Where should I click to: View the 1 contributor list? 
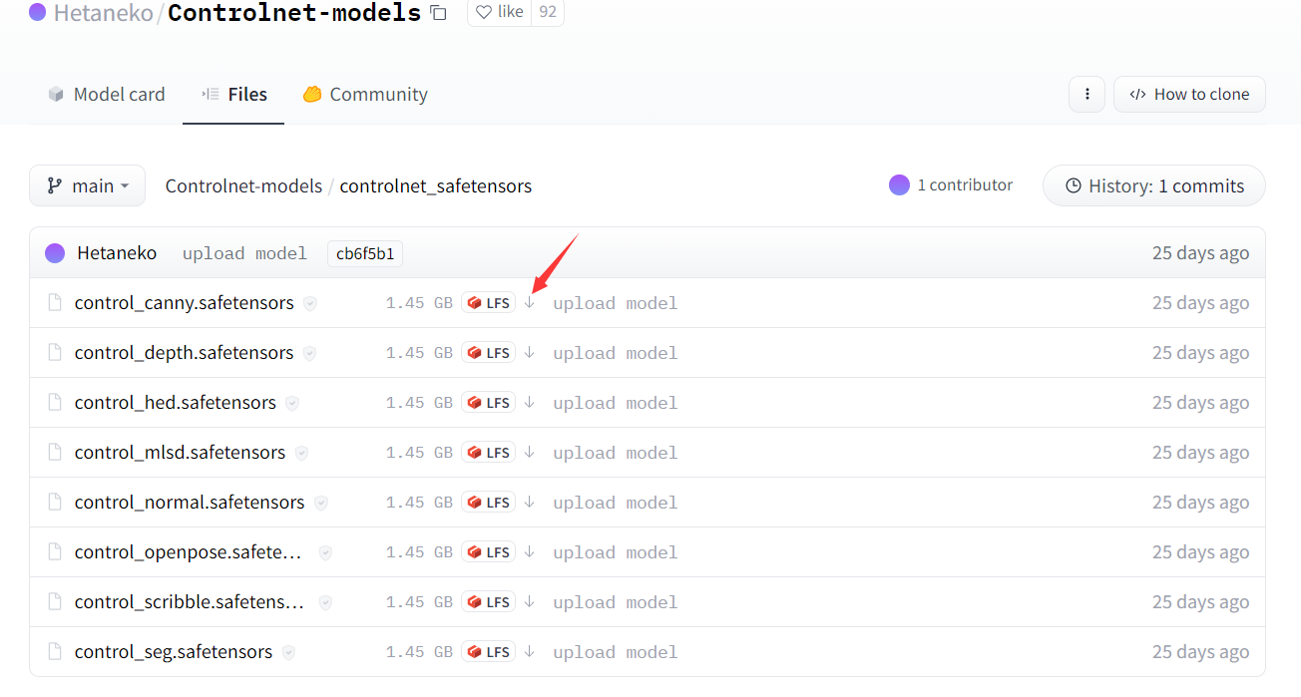point(951,185)
